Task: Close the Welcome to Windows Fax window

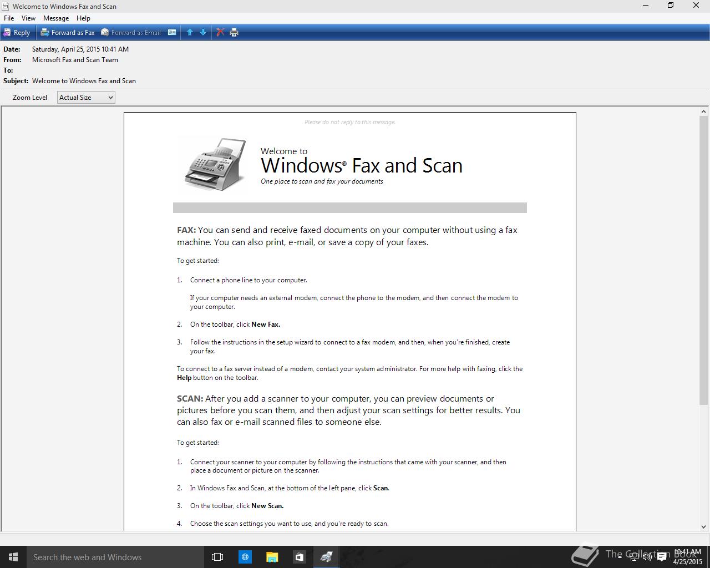Action: (x=696, y=6)
